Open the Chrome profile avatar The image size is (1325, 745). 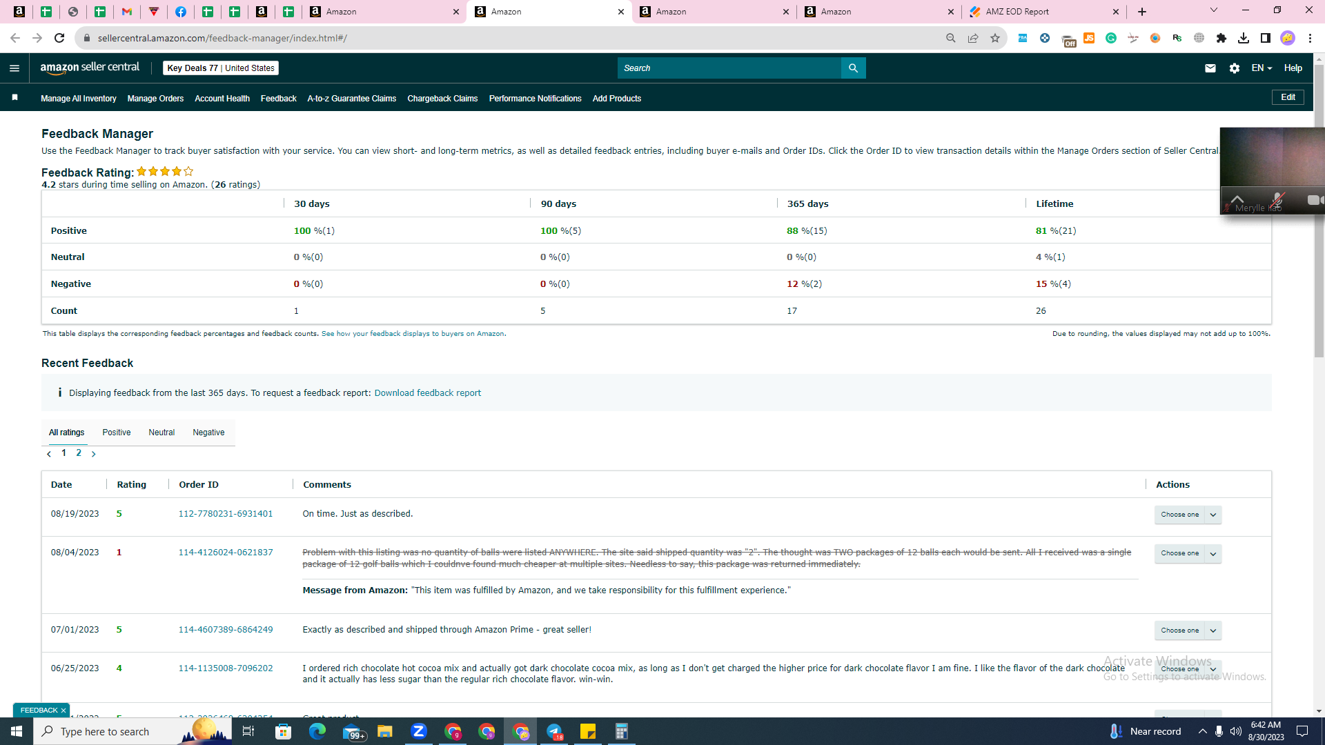tap(1288, 38)
